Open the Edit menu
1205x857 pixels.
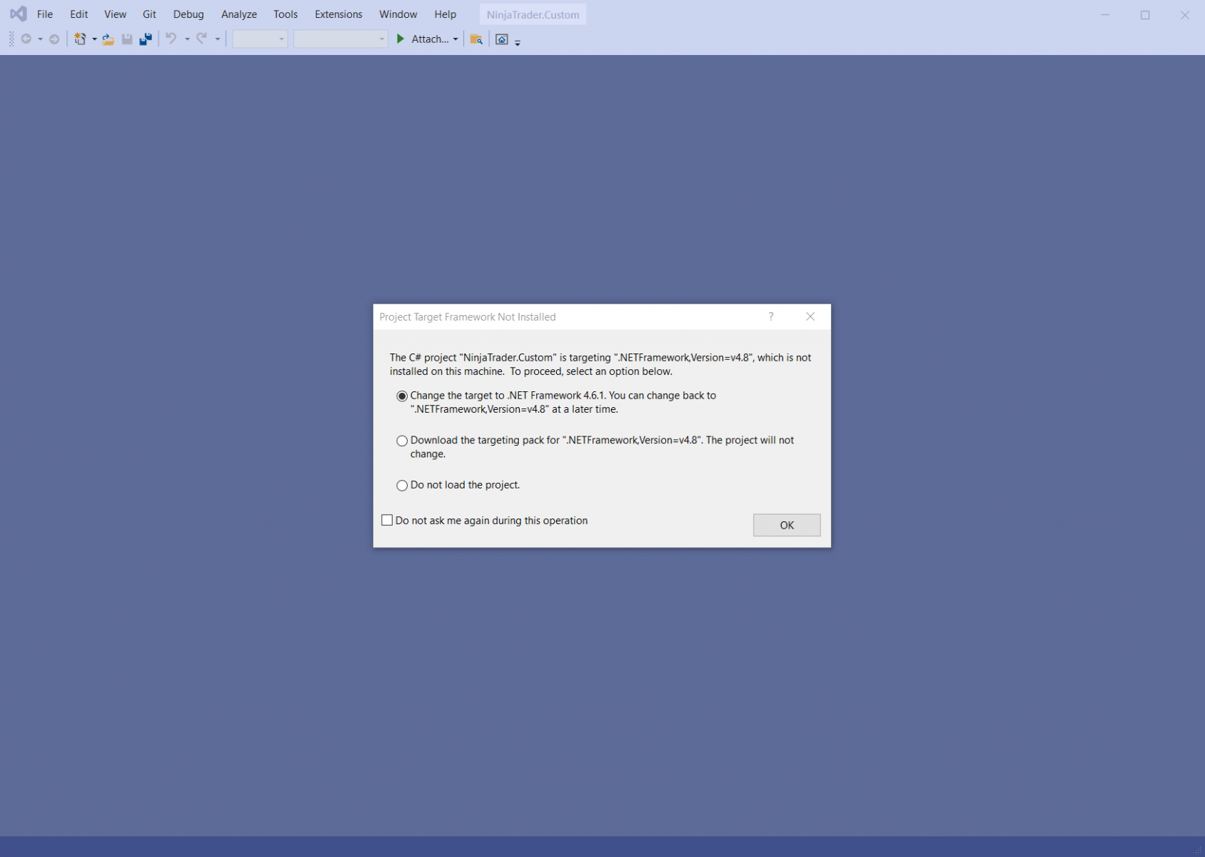point(79,14)
